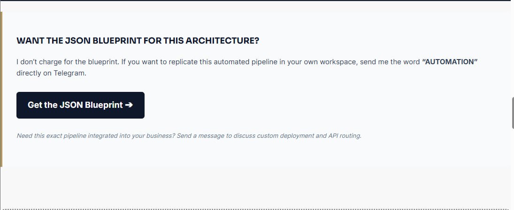Screen dimensions: 514x210
Task: Click the sentence 'I don't charge for the blueprint.'
Action: click(x=68, y=62)
